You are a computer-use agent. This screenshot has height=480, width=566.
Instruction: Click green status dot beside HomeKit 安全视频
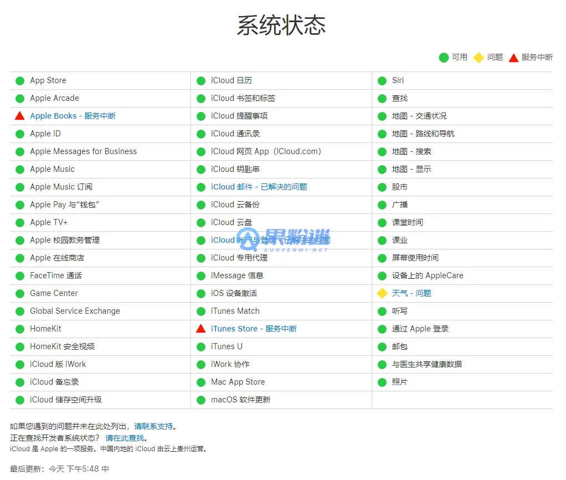point(20,347)
